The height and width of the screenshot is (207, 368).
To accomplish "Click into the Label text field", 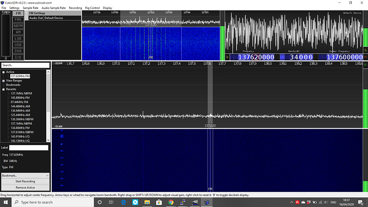I will tap(29, 148).
